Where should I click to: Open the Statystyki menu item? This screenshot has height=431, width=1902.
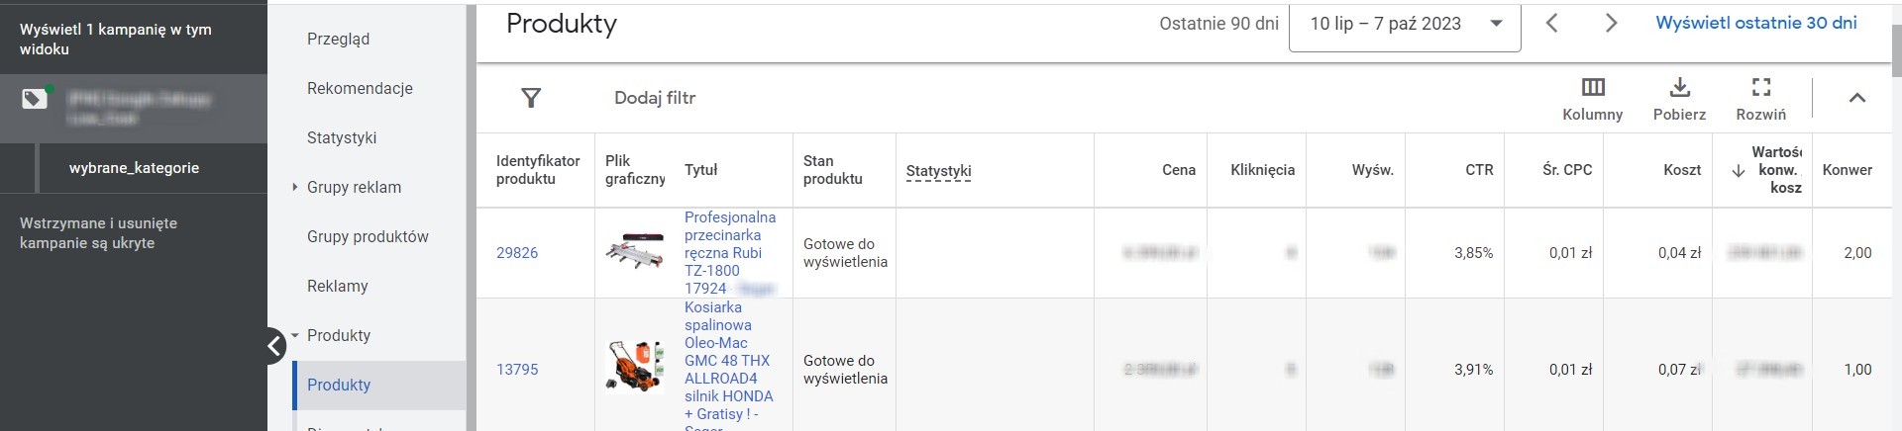coord(342,137)
